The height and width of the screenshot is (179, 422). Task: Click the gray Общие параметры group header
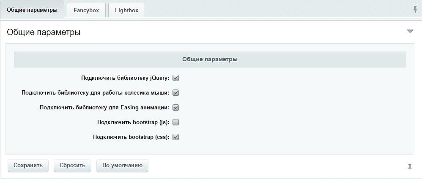click(x=210, y=60)
